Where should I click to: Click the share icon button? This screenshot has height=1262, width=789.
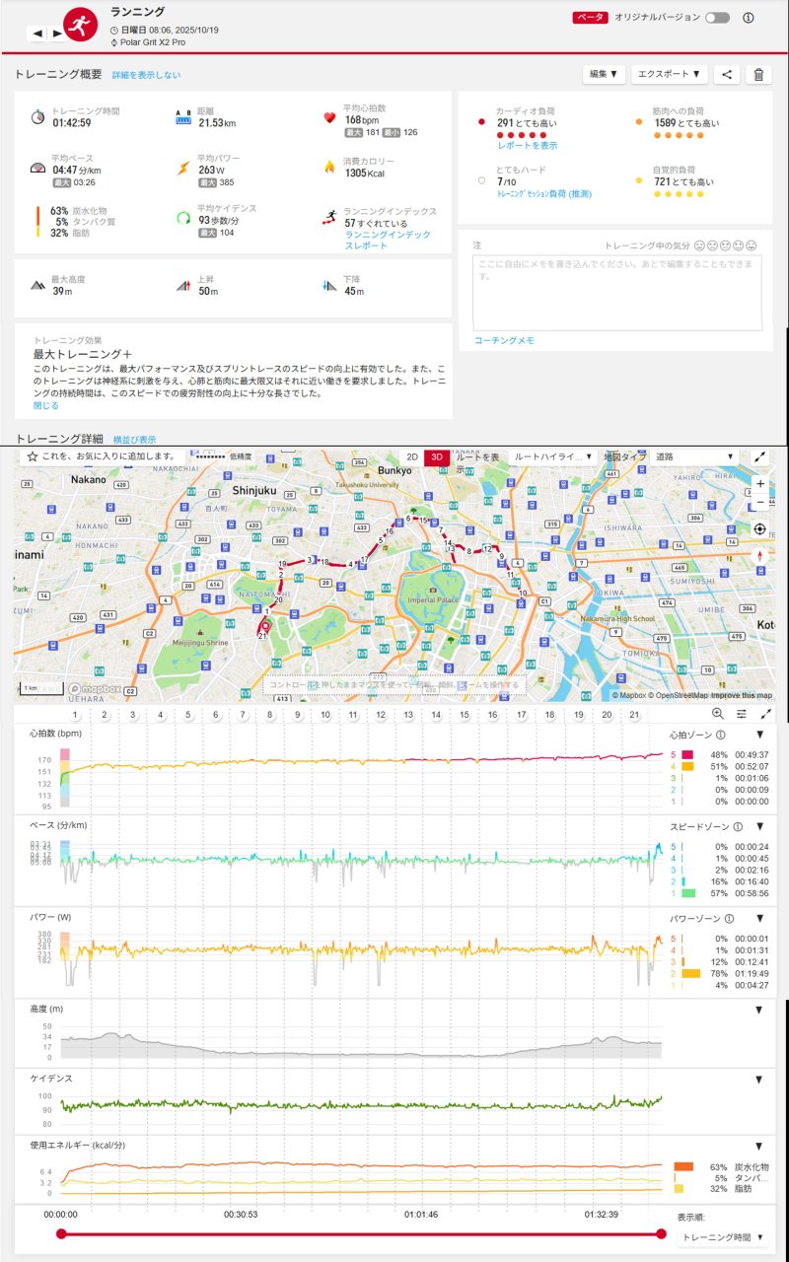[727, 74]
